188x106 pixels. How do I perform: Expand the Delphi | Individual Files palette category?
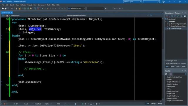click(x=166, y=77)
